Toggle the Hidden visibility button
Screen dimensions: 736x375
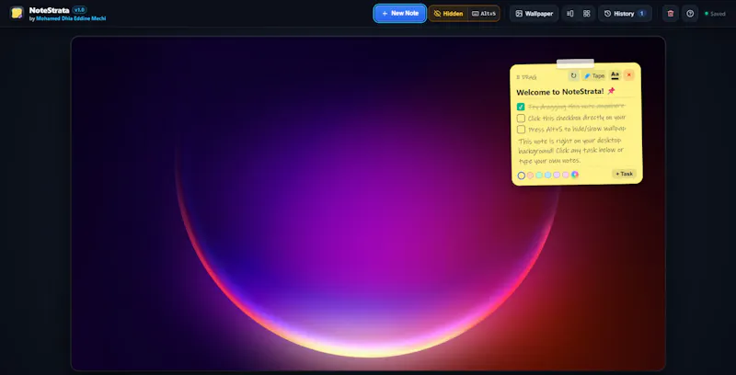point(448,14)
